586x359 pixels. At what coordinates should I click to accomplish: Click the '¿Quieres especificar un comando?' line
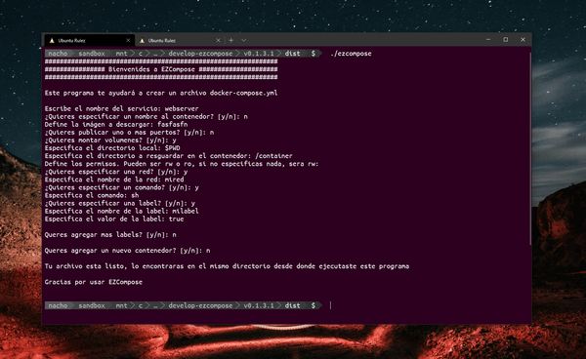[122, 187]
